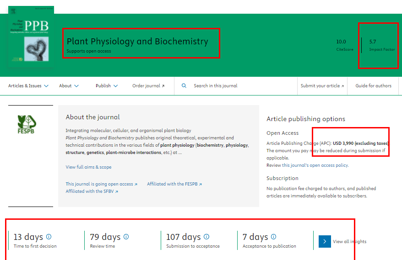Click the search magnifier icon
This screenshot has height=260, width=402.
184,86
